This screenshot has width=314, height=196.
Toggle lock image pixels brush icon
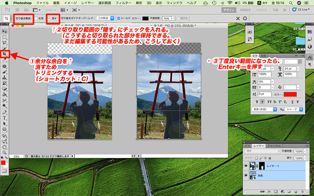point(261,158)
